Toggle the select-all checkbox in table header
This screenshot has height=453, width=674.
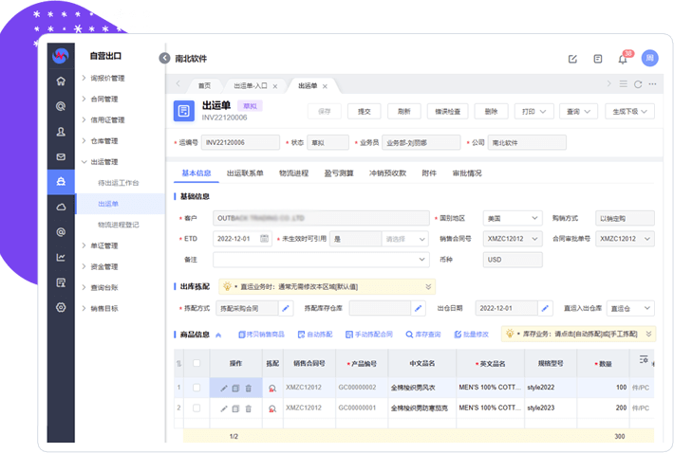(197, 363)
